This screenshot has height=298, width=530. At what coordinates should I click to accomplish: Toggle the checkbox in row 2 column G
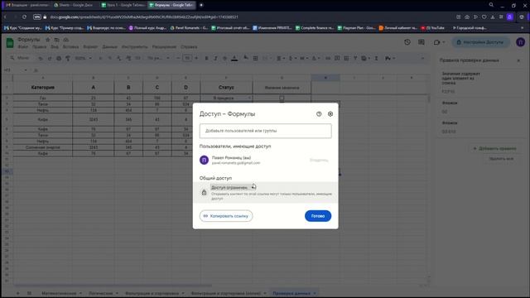pyautogui.click(x=282, y=98)
